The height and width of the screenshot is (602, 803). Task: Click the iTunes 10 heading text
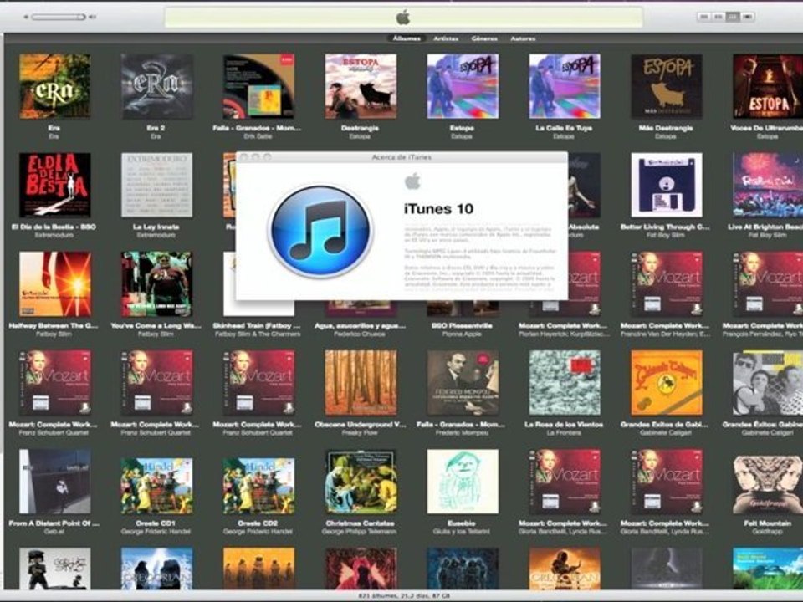pos(439,209)
